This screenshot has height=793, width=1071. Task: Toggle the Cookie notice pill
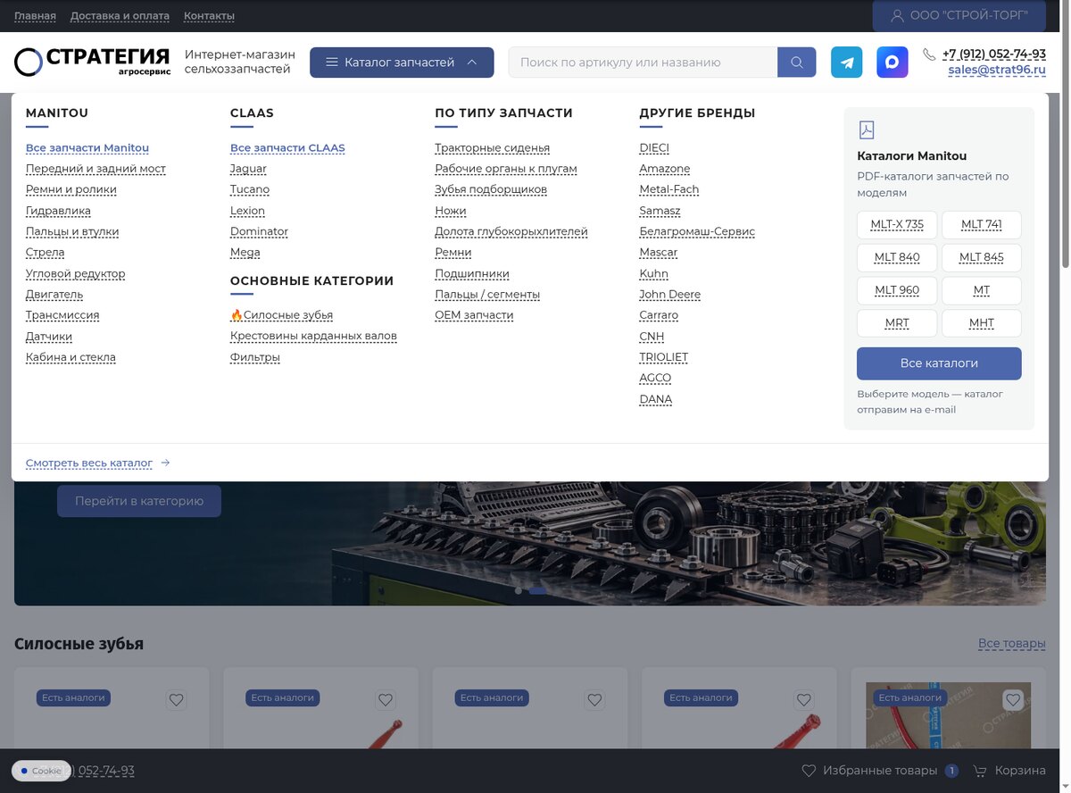40,771
